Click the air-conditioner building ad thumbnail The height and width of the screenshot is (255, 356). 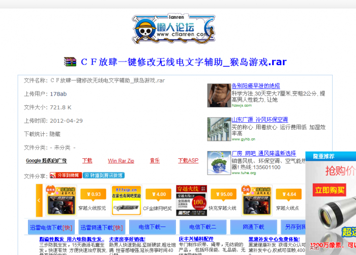coord(219,129)
